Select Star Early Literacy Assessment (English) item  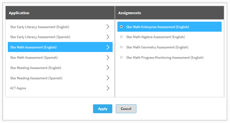point(60,27)
